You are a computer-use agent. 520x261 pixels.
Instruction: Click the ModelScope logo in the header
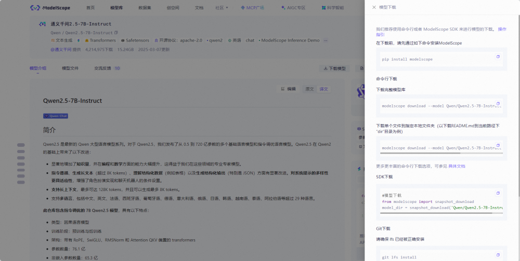coord(50,8)
